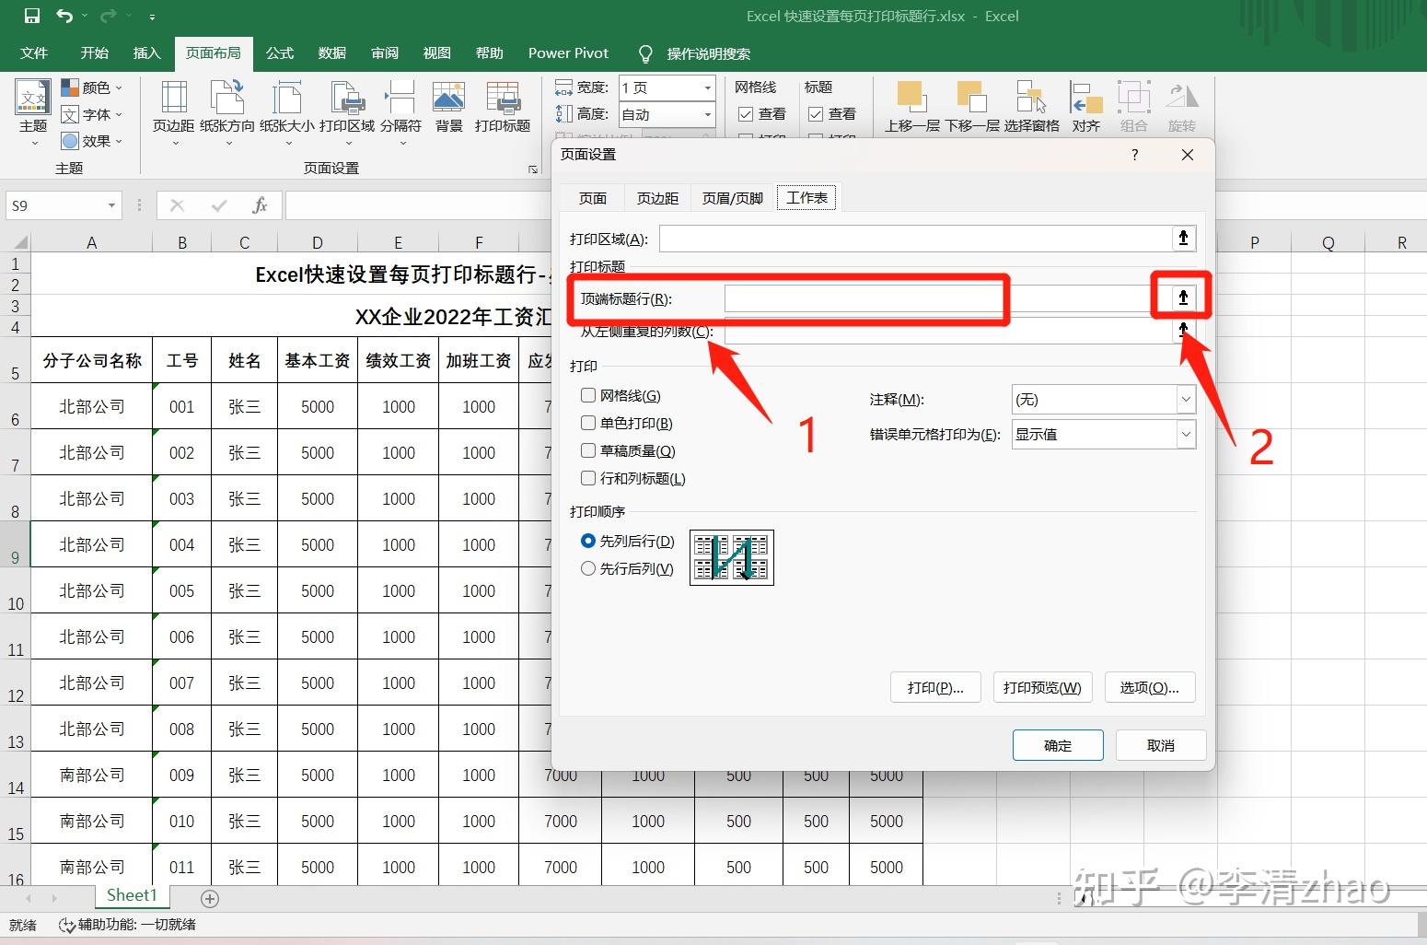Open the 分隔符 breaks menu

tap(400, 111)
